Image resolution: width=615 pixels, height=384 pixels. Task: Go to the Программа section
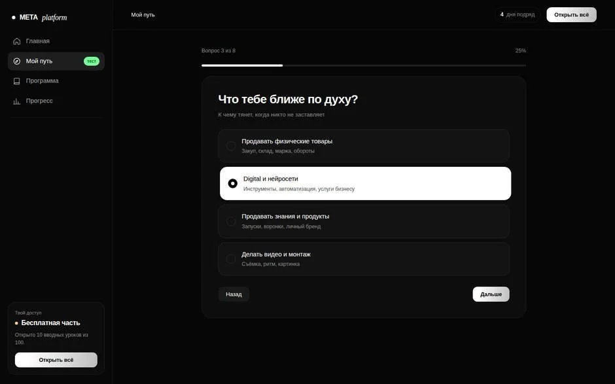[56, 81]
